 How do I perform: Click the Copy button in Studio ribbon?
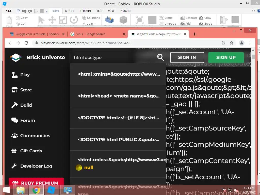[22, 18]
